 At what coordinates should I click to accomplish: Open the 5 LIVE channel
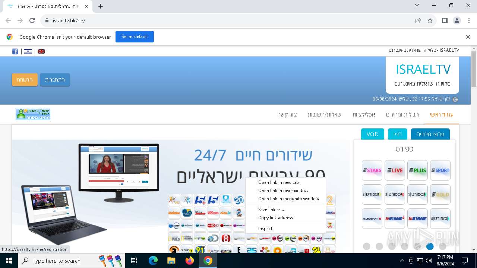click(395, 170)
